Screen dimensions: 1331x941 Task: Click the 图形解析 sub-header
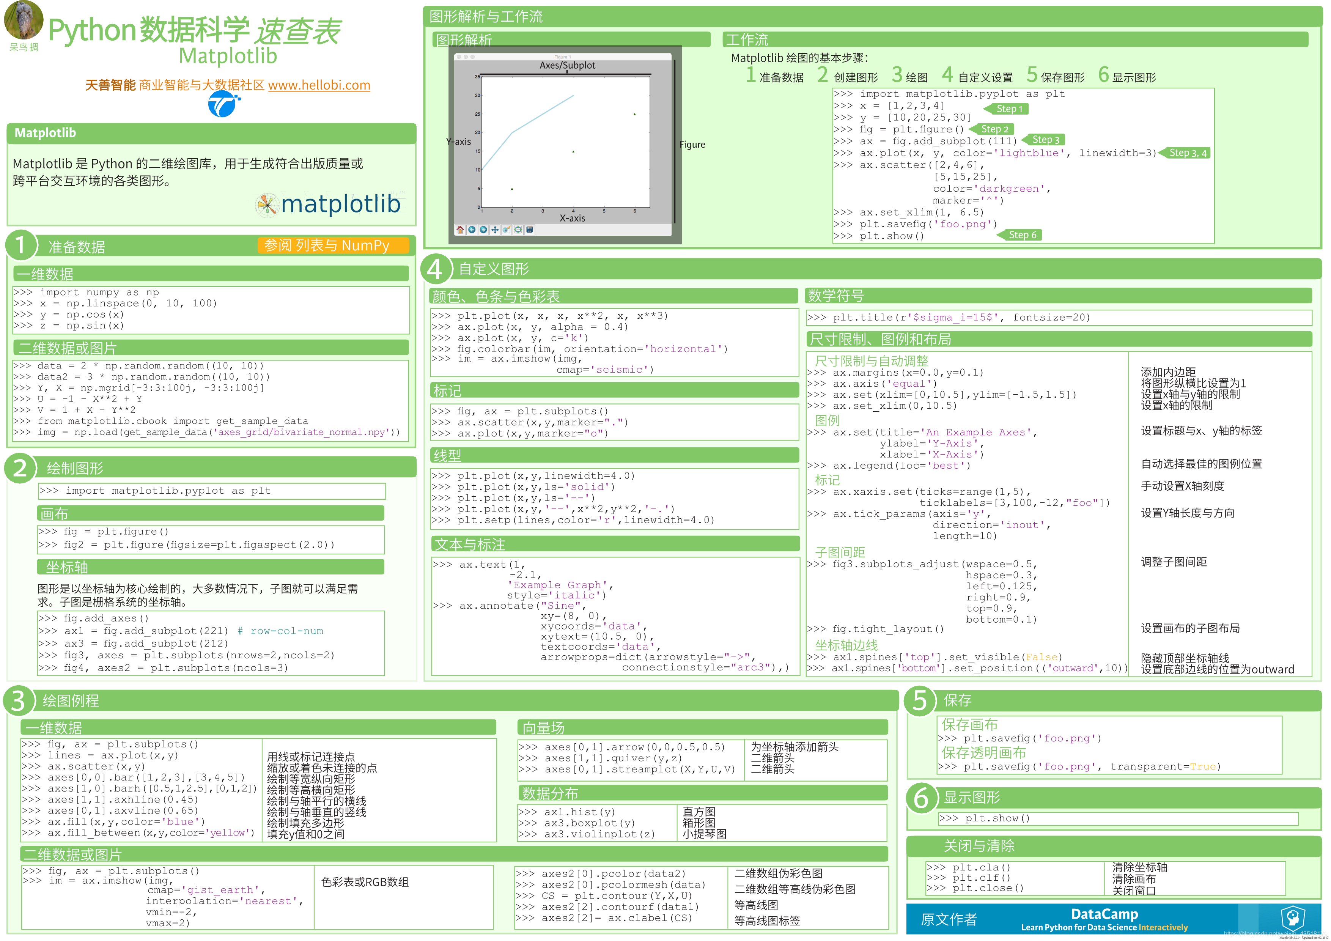571,39
